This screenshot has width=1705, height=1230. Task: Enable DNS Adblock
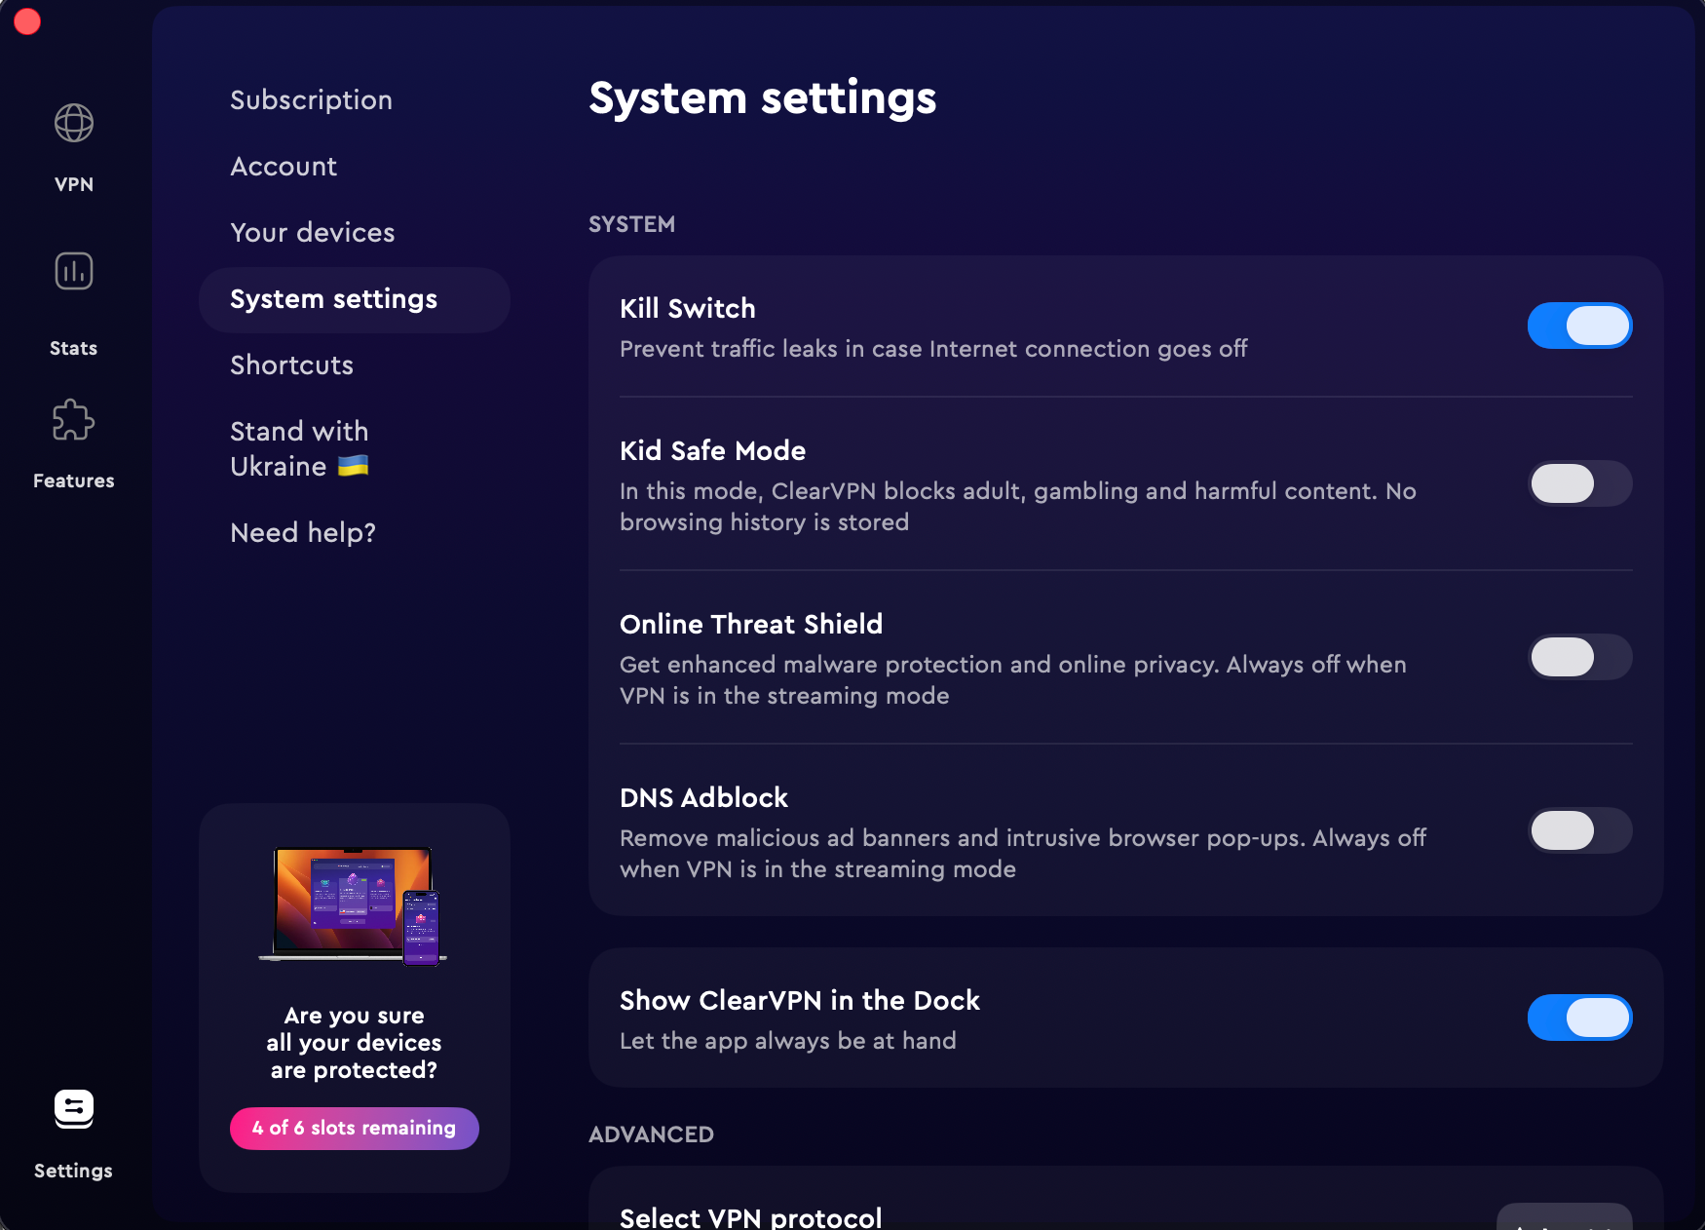(1579, 830)
